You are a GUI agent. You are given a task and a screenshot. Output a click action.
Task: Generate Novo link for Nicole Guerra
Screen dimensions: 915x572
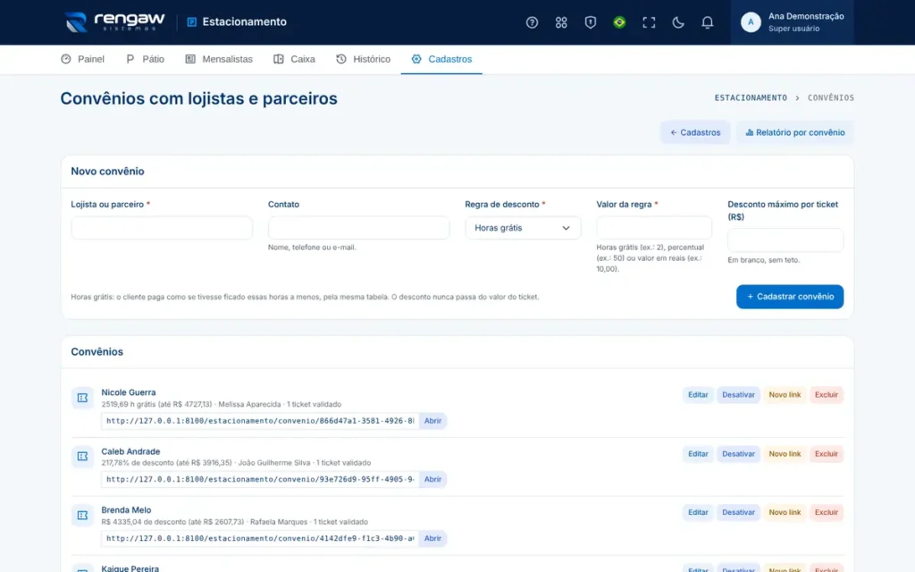tap(785, 394)
